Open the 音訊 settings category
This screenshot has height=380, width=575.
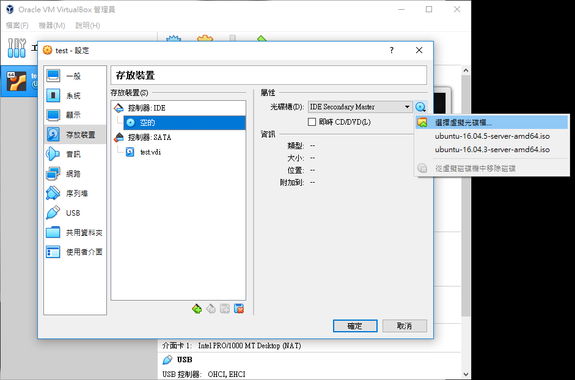(75, 154)
